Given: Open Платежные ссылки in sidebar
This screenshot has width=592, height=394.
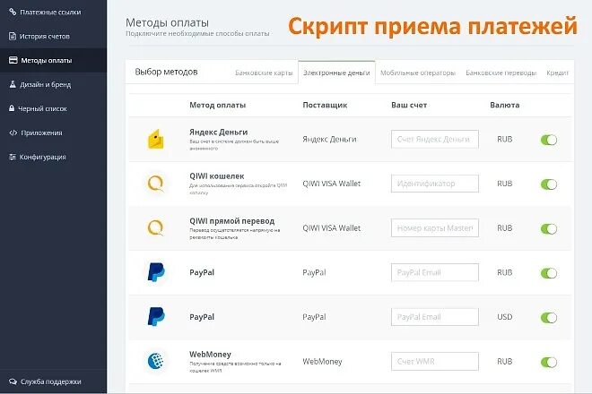Looking at the screenshot, I should (x=53, y=12).
